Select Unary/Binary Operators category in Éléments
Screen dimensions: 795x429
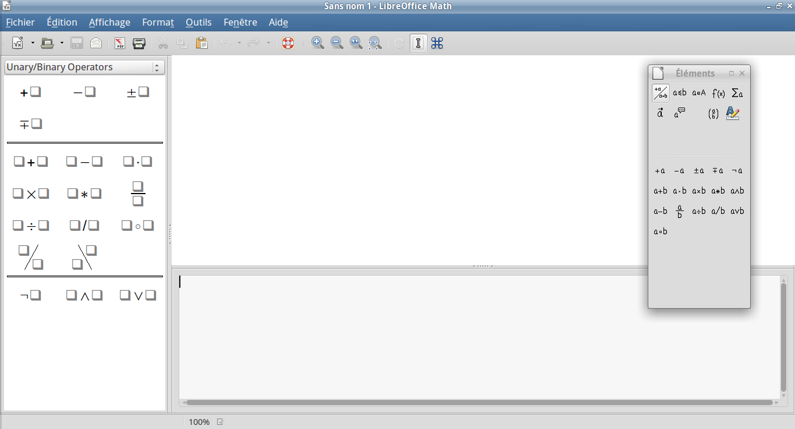661,93
